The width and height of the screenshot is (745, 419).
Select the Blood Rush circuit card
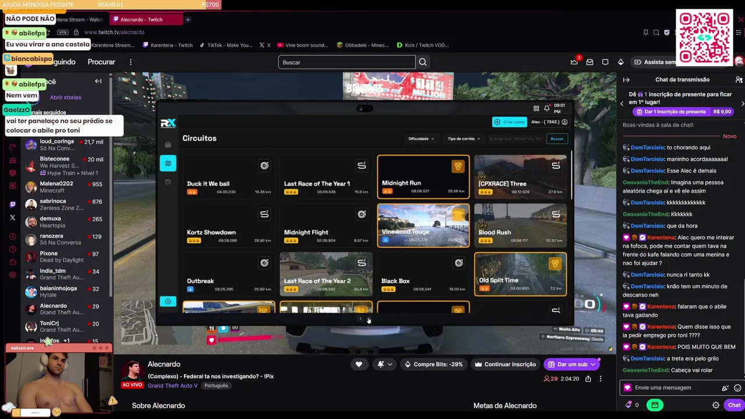point(520,225)
